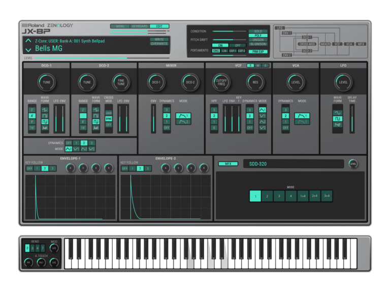Screen dimensions: 390x292
Task: Click Envelope-2 release knob R
Action: coord(204,168)
